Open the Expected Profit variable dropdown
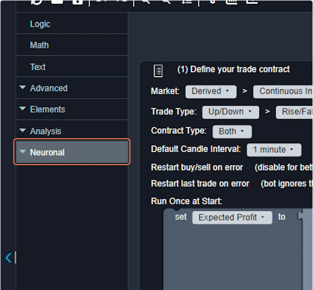Viewport: 313px width, 290px height. point(232,217)
